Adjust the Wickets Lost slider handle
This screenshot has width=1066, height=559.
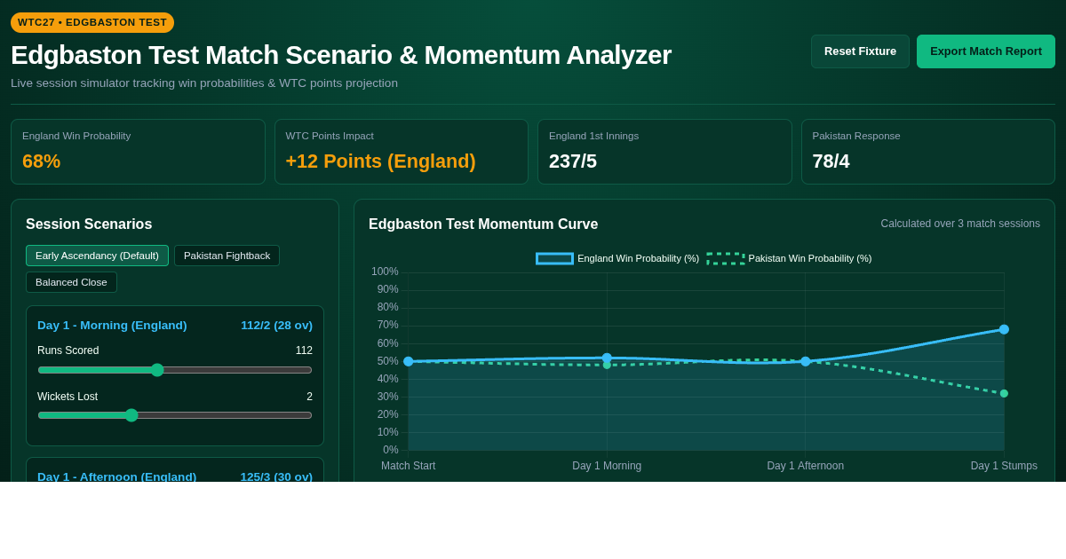coord(131,415)
